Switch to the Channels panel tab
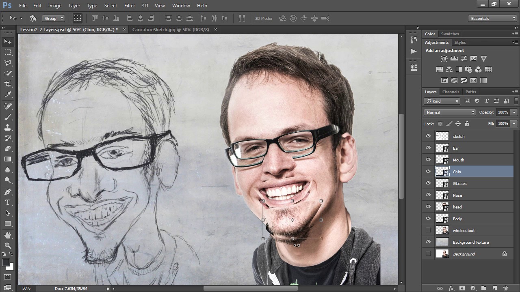This screenshot has height=292, width=520. [x=451, y=92]
